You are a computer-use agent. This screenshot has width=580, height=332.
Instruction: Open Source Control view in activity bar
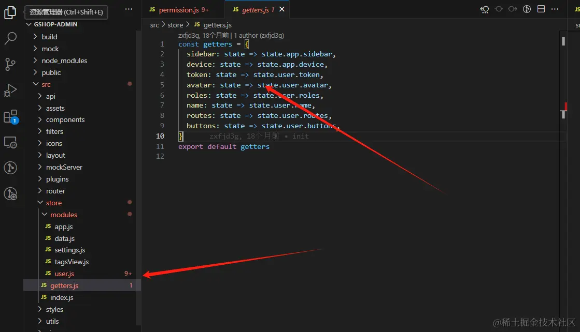(x=10, y=64)
